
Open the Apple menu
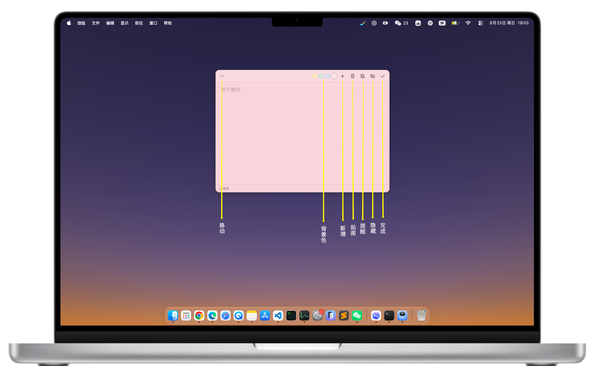coord(69,23)
